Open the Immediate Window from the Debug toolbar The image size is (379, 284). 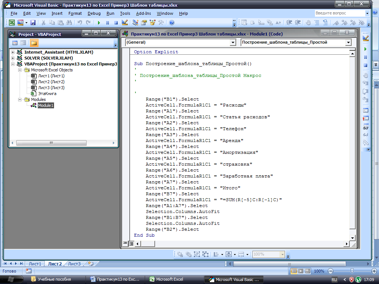pos(366,118)
